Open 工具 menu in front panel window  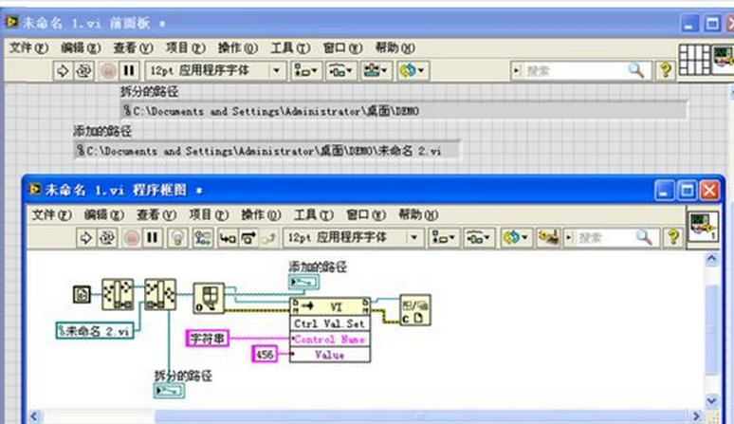pyautogui.click(x=290, y=47)
